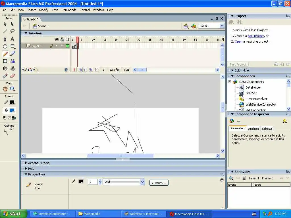Select the Subselection tool
Screen dimensions: 291x218
(x=12, y=24)
